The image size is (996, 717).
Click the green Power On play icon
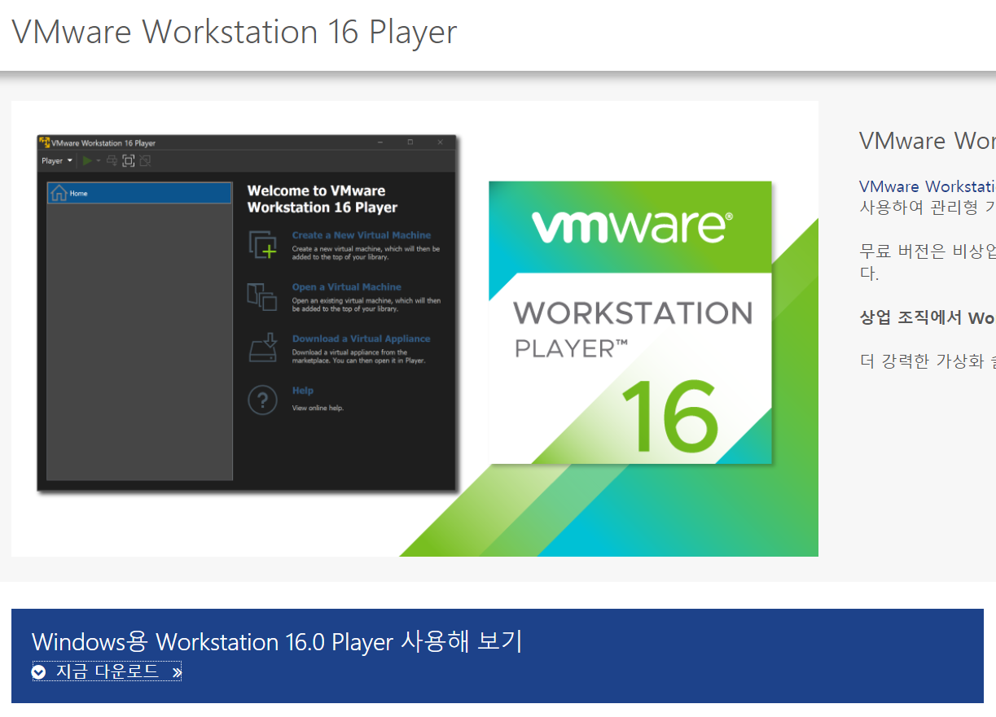(87, 161)
